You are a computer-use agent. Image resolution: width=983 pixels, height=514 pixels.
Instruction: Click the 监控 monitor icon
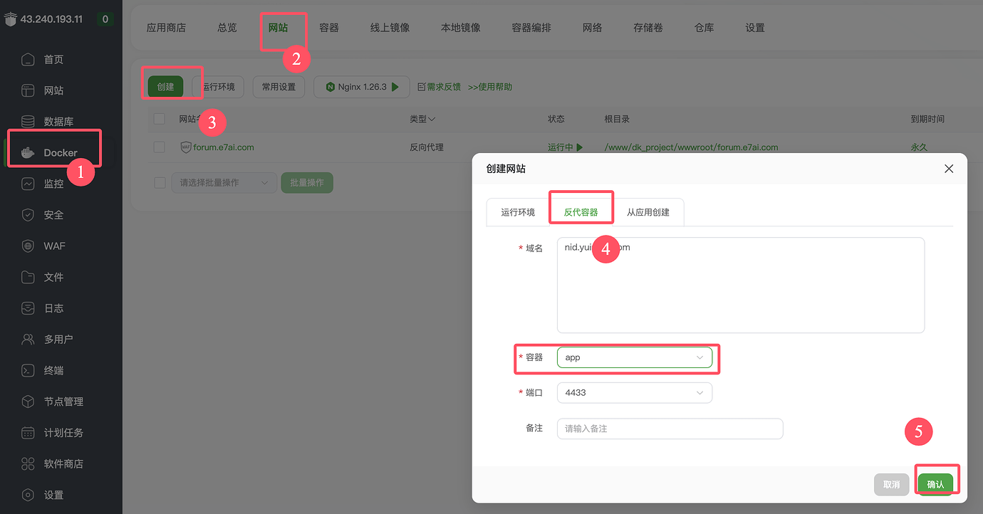(x=28, y=184)
